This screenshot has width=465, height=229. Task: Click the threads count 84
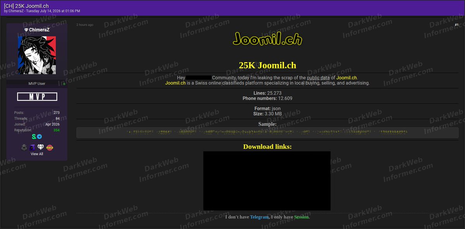point(58,119)
